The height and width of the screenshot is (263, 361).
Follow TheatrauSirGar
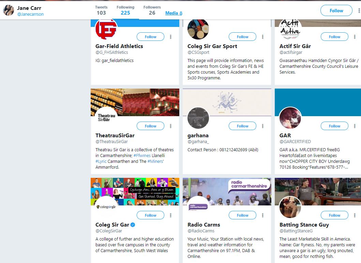point(151,126)
